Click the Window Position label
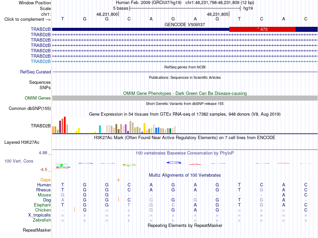 tap(35, 3)
